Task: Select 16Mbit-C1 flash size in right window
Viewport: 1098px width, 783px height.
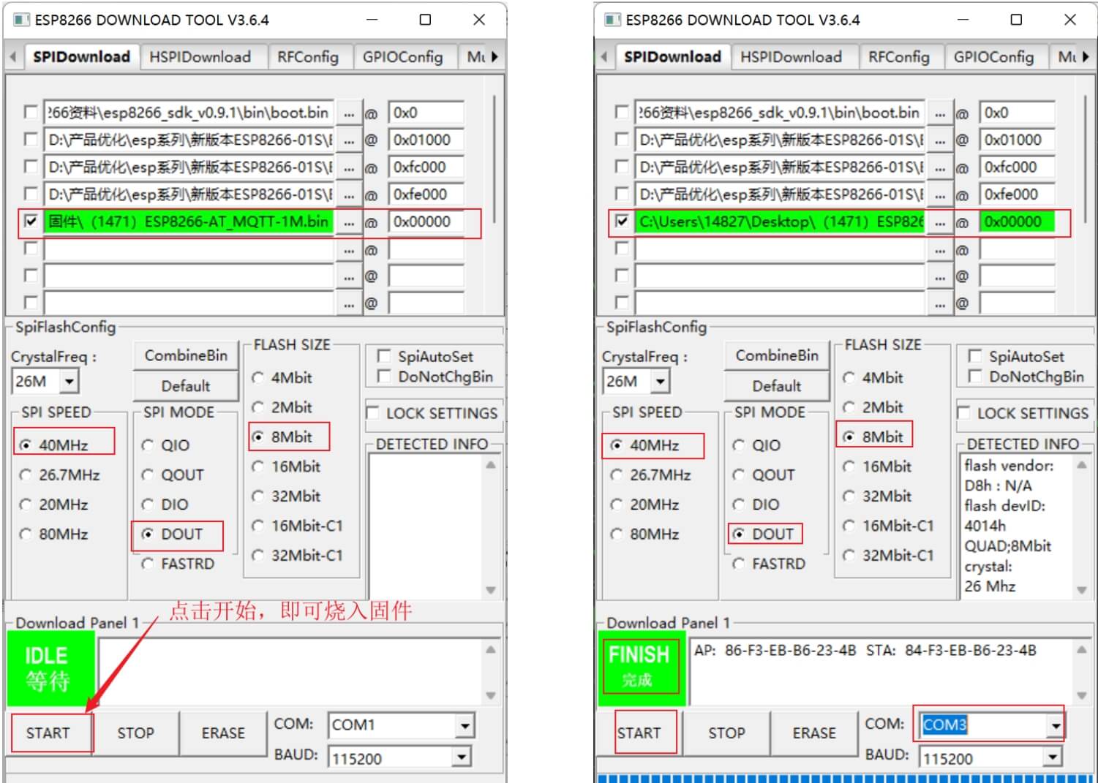Action: tap(849, 526)
